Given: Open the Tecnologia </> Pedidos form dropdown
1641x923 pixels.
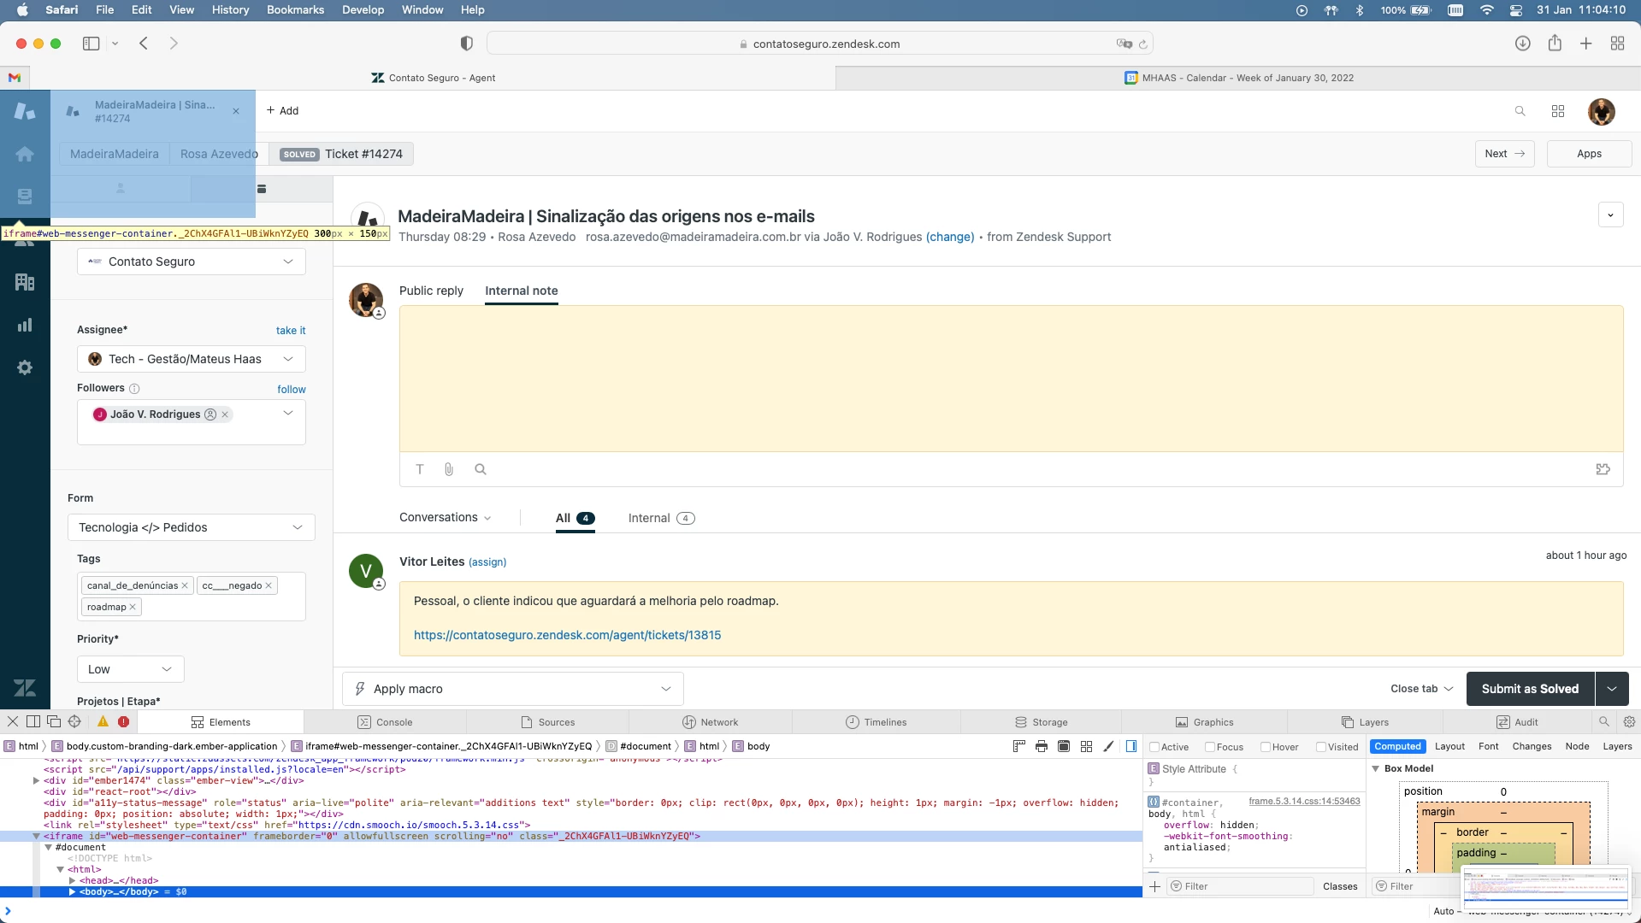Looking at the screenshot, I should [x=192, y=527].
